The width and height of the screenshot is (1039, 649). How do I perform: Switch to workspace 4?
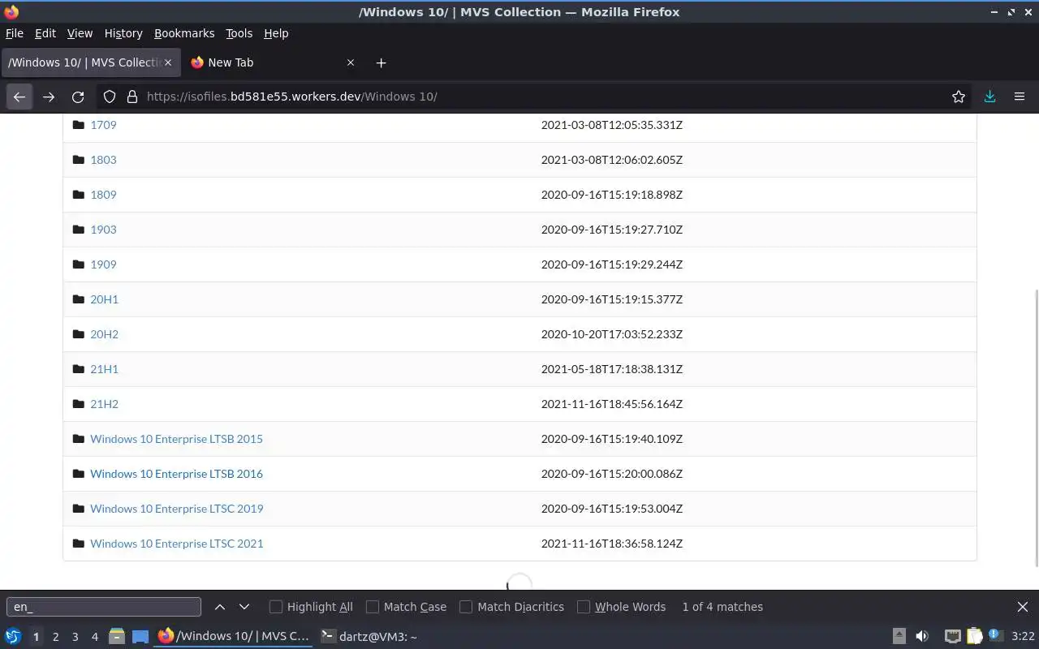click(x=94, y=637)
